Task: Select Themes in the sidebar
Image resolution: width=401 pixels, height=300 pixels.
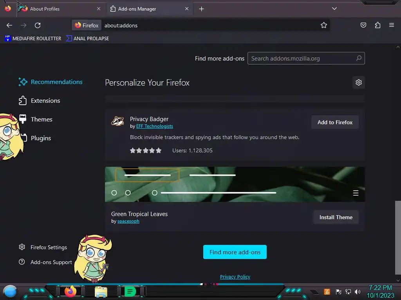Action: 36,120
